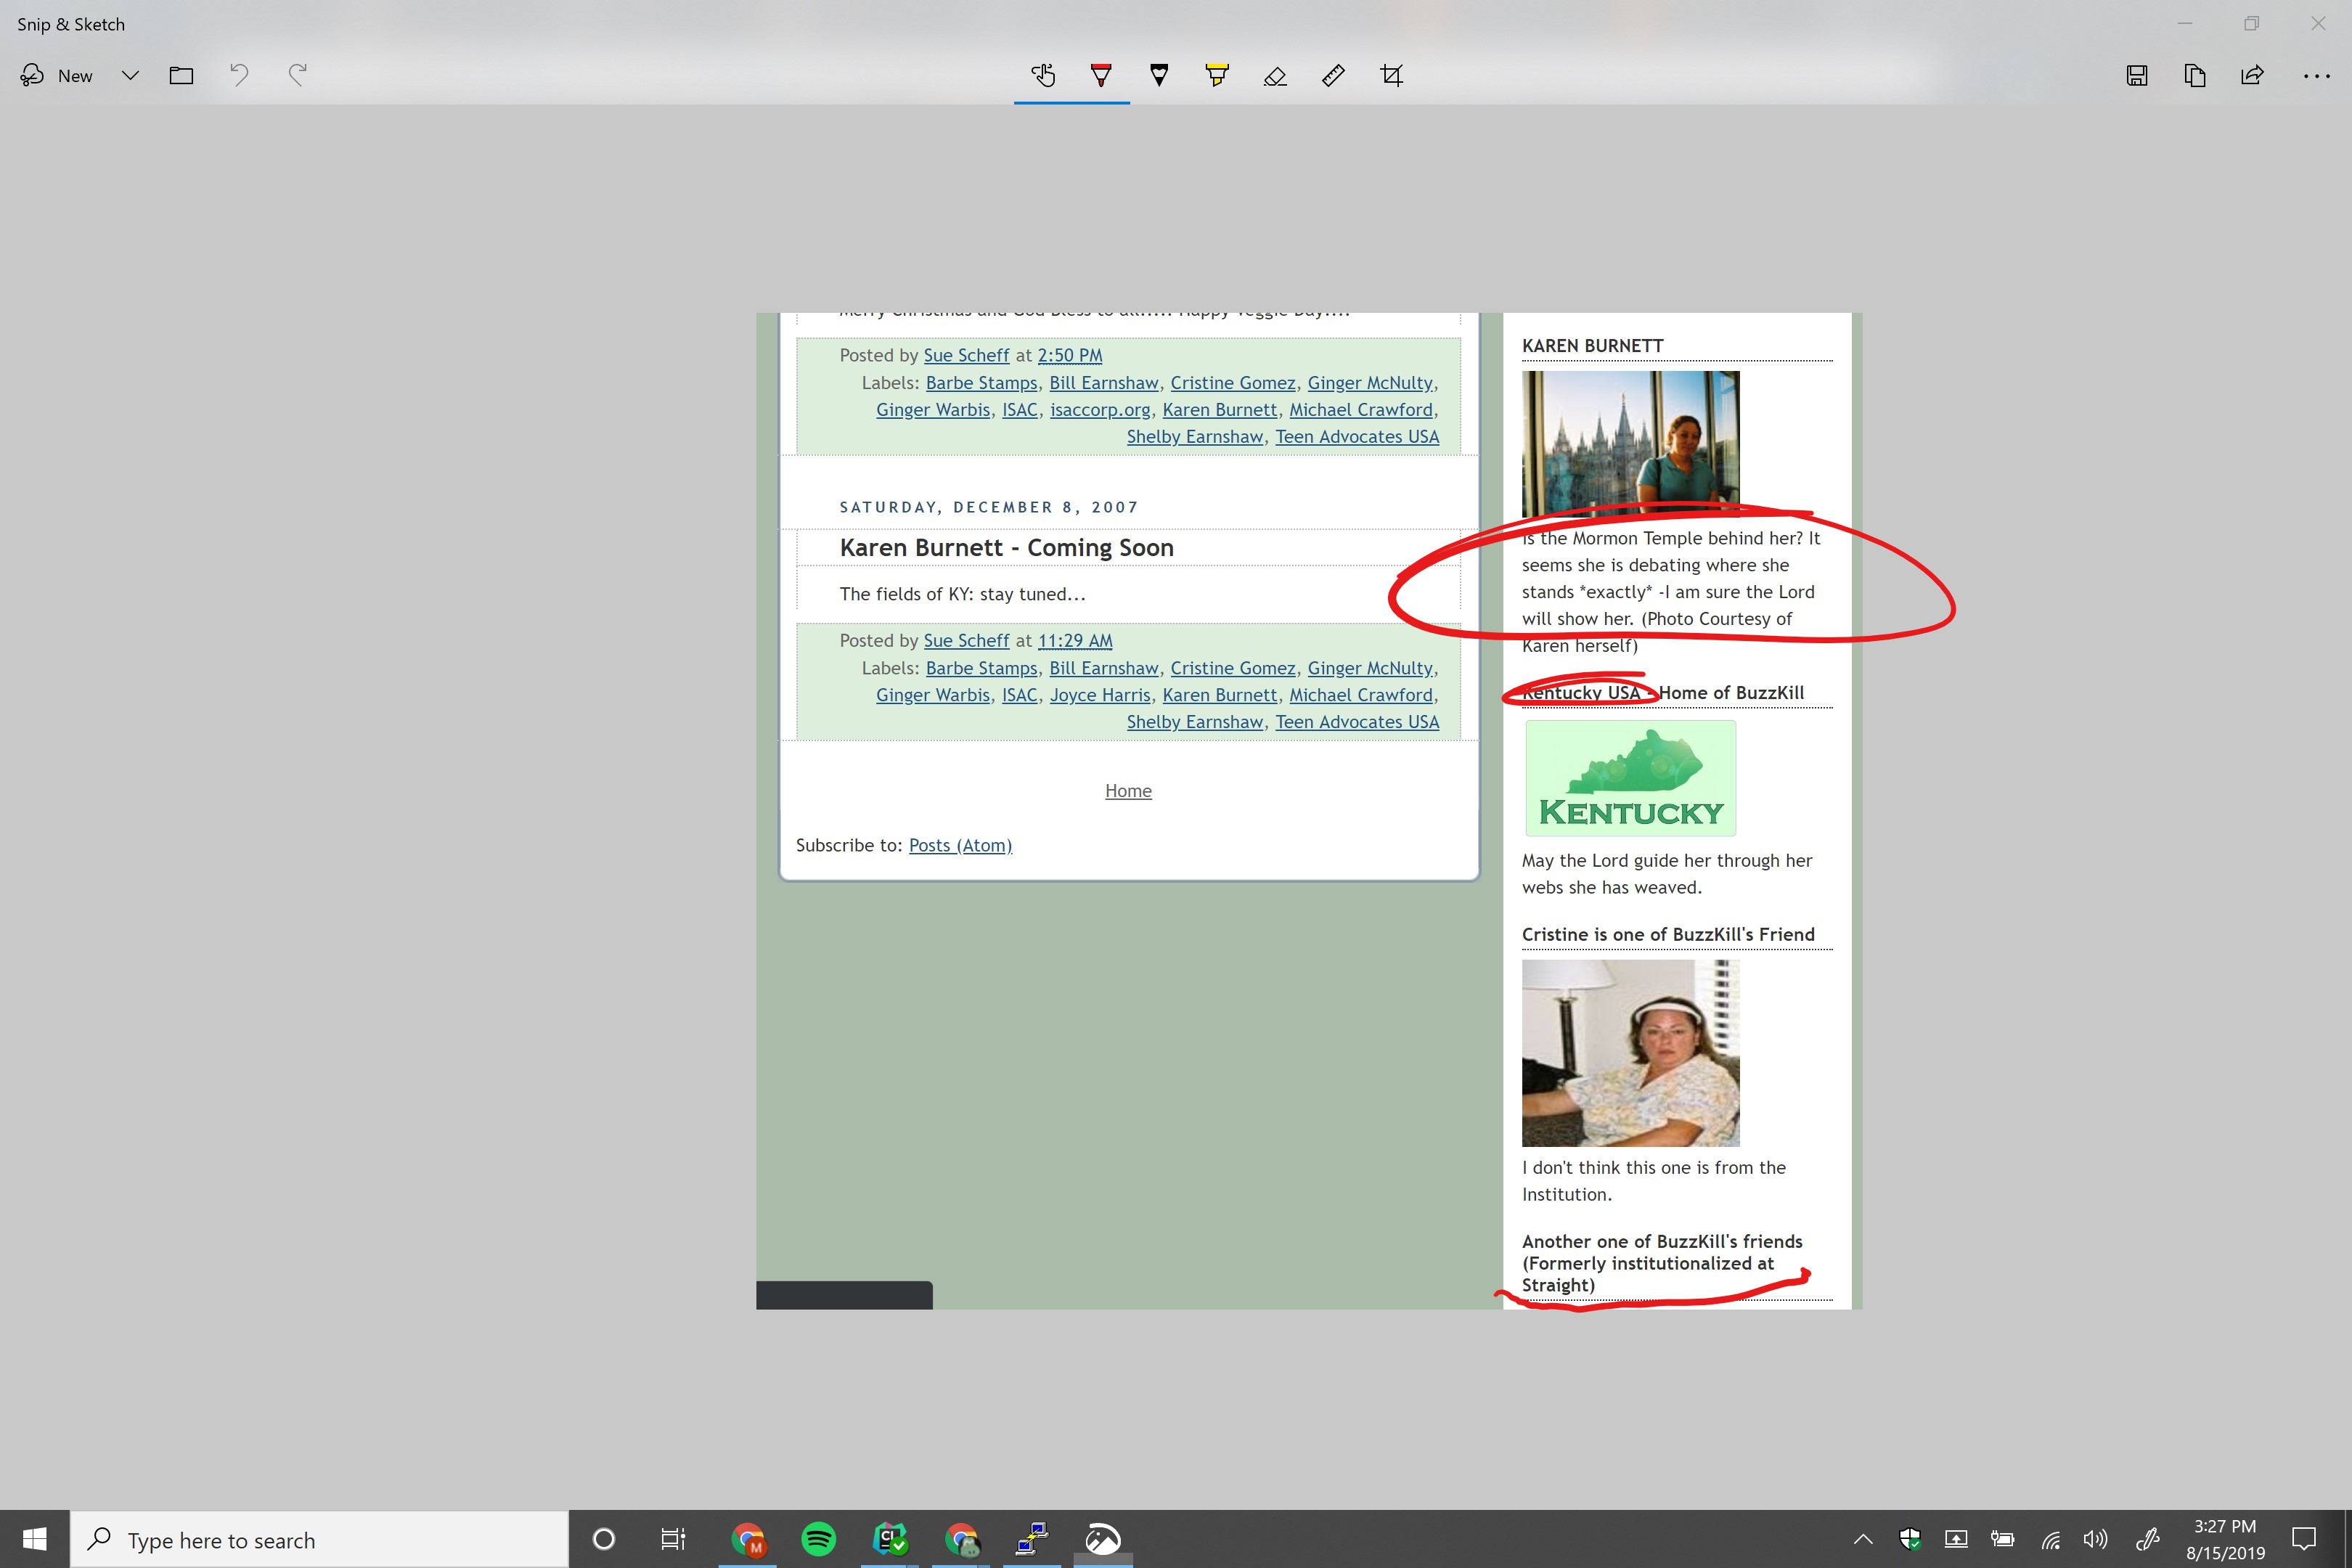Click the Type here to search box
This screenshot has height=1568, width=2352.
[x=320, y=1539]
